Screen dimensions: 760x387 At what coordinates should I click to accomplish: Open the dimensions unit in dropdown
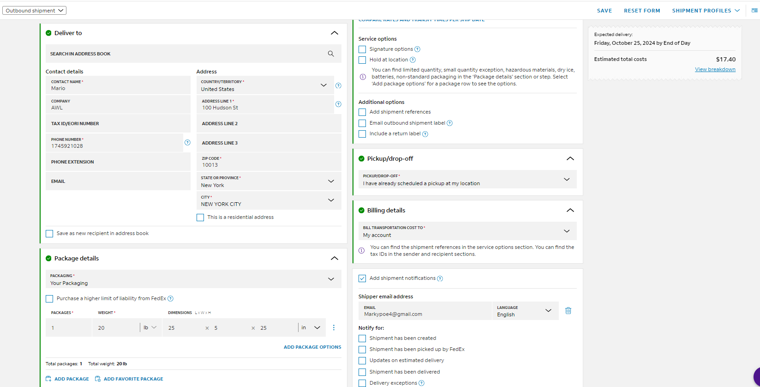click(311, 327)
